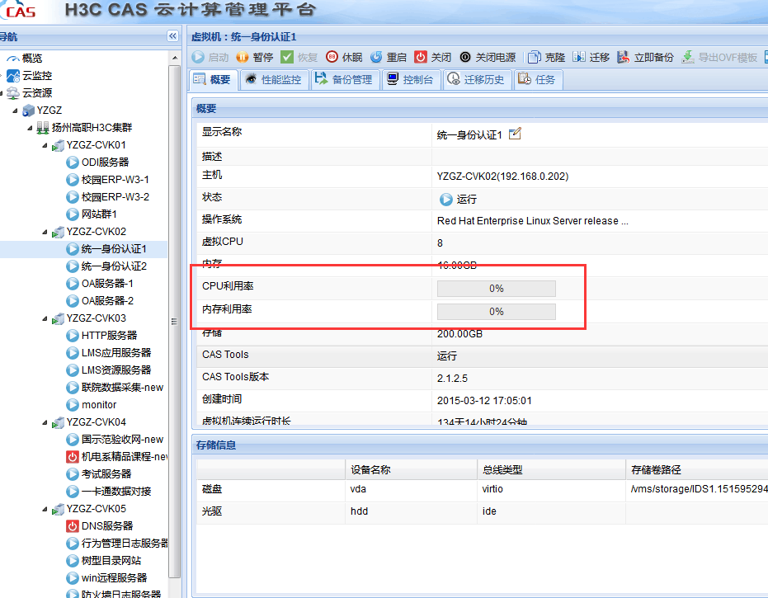The height and width of the screenshot is (598, 768).
Task: Click the 克隆 (clone) toolbar button
Action: pos(547,57)
